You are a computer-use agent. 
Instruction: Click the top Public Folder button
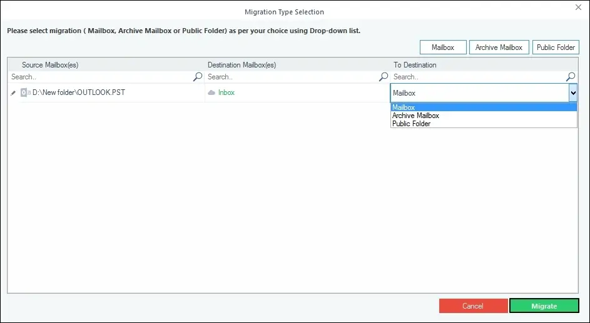point(556,47)
